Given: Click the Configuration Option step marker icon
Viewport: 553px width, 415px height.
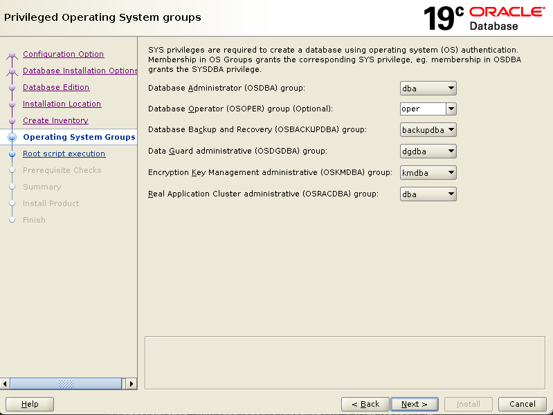Looking at the screenshot, I should [12, 55].
